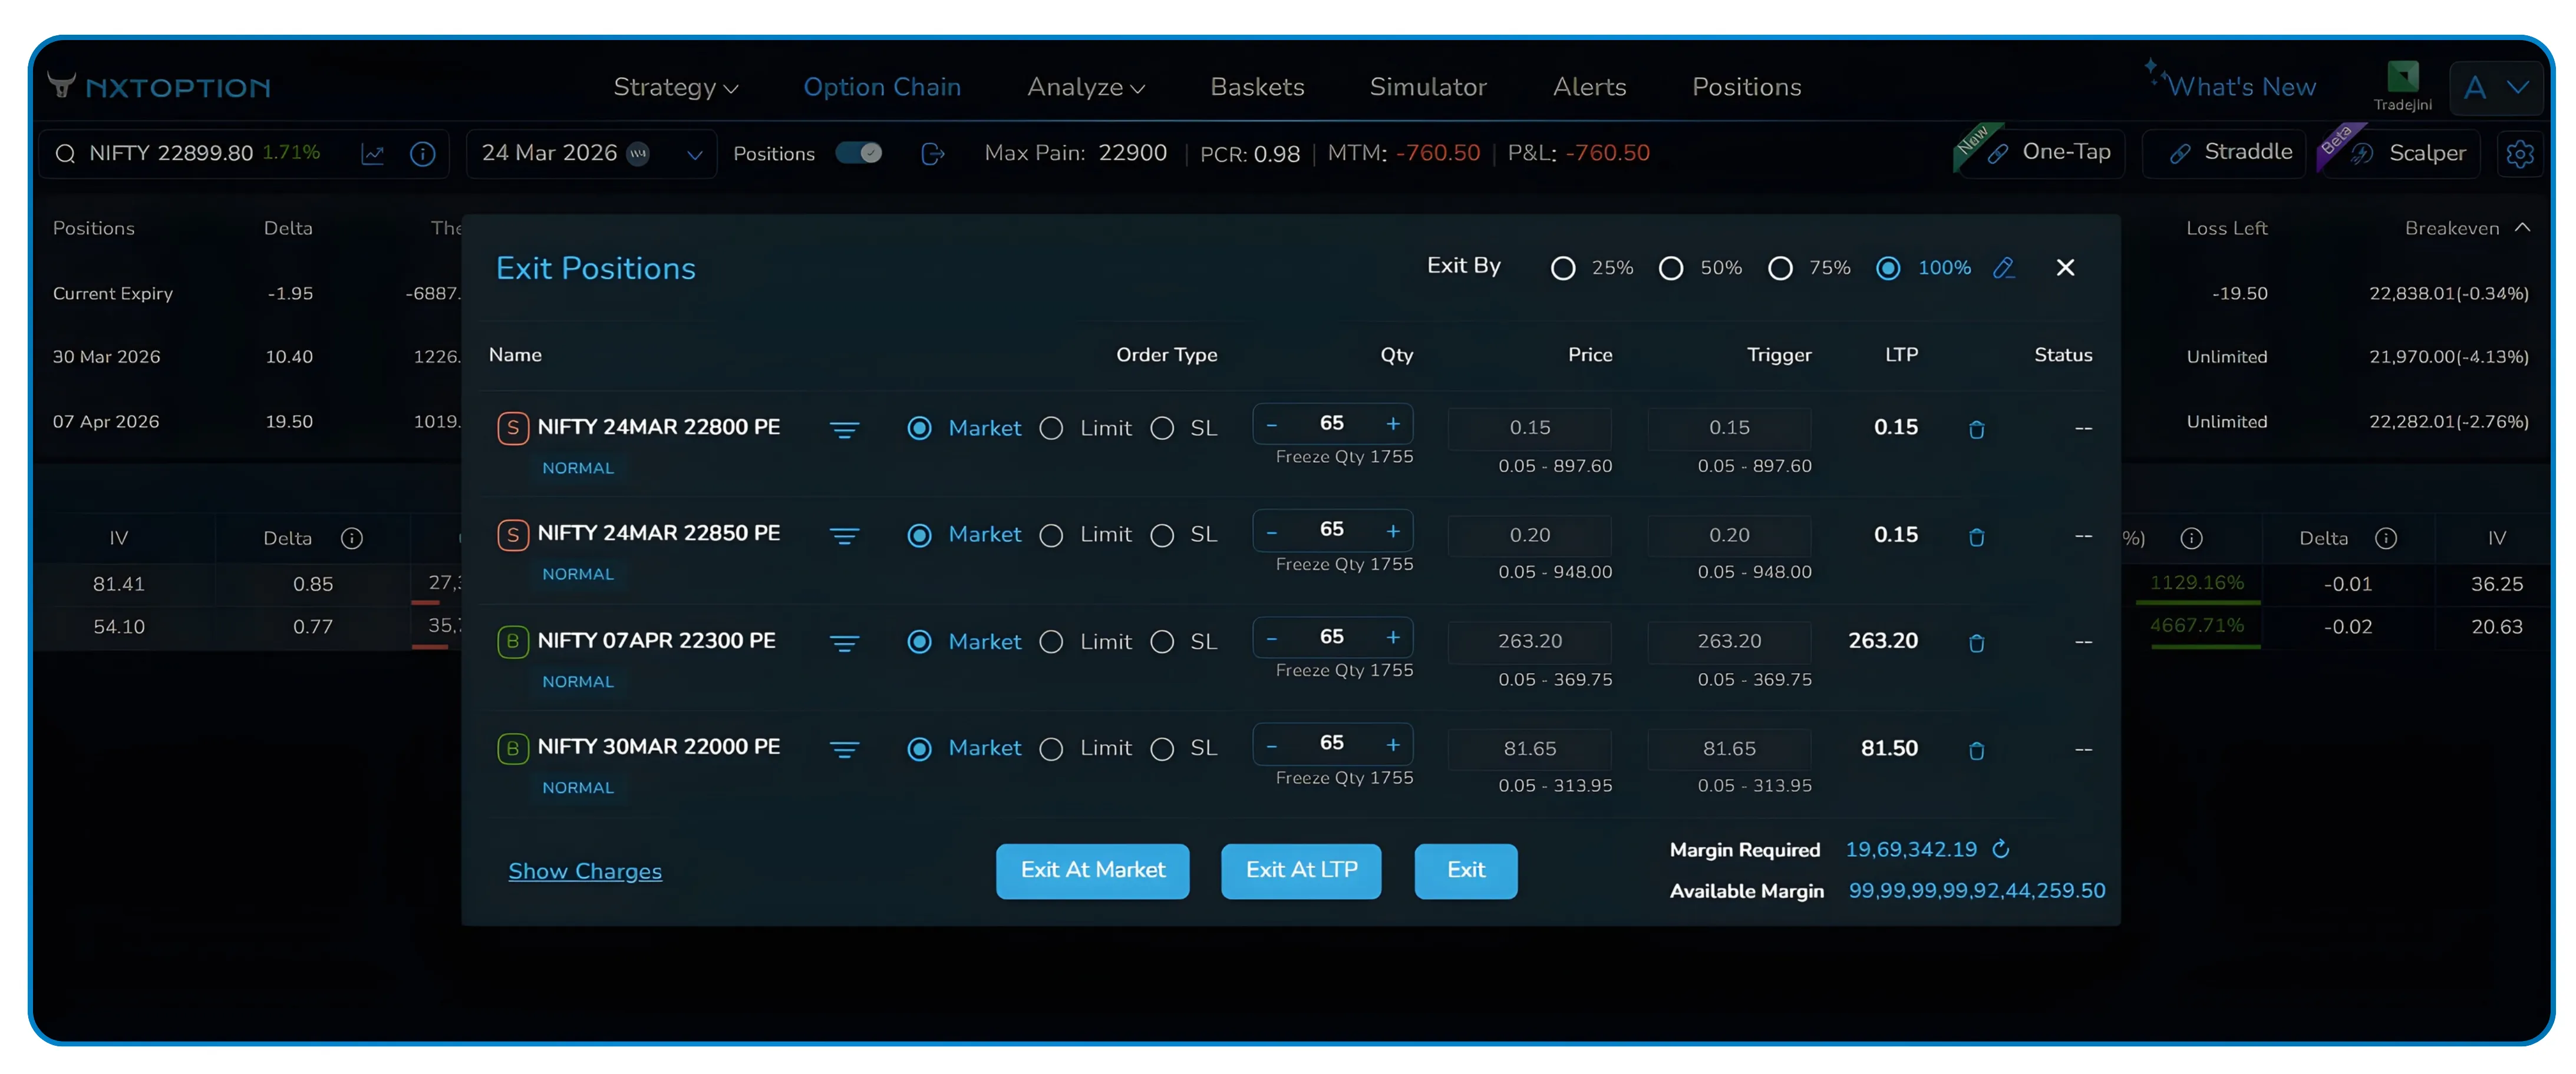Toggle the Positions switch in the header
The image size is (2576, 1074).
point(858,153)
